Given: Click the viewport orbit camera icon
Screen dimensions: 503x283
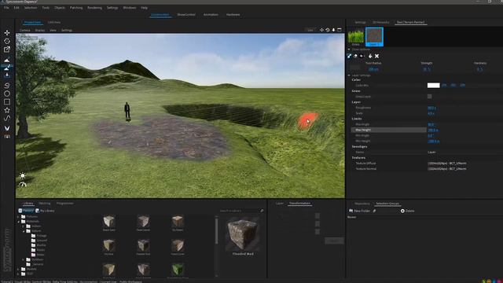Looking at the screenshot, I should tap(328, 30).
